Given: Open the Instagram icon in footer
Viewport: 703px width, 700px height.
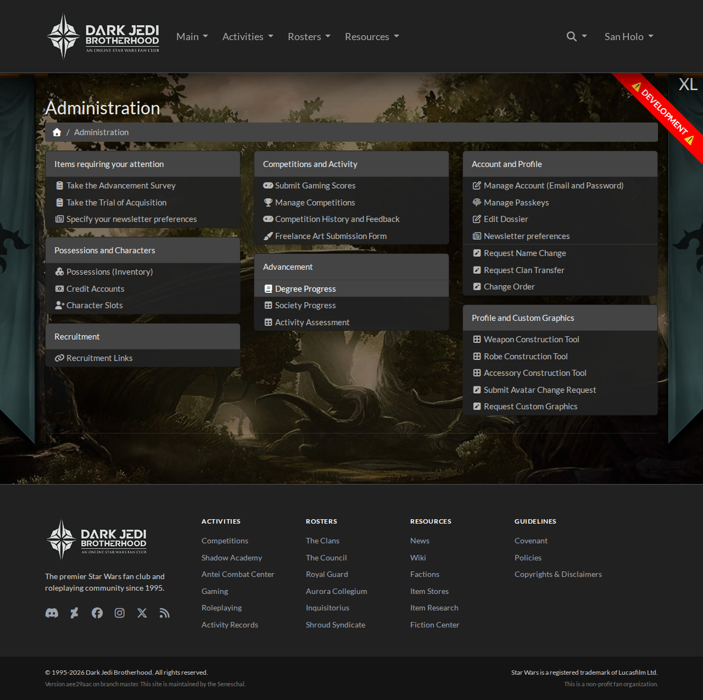Looking at the screenshot, I should (x=120, y=613).
